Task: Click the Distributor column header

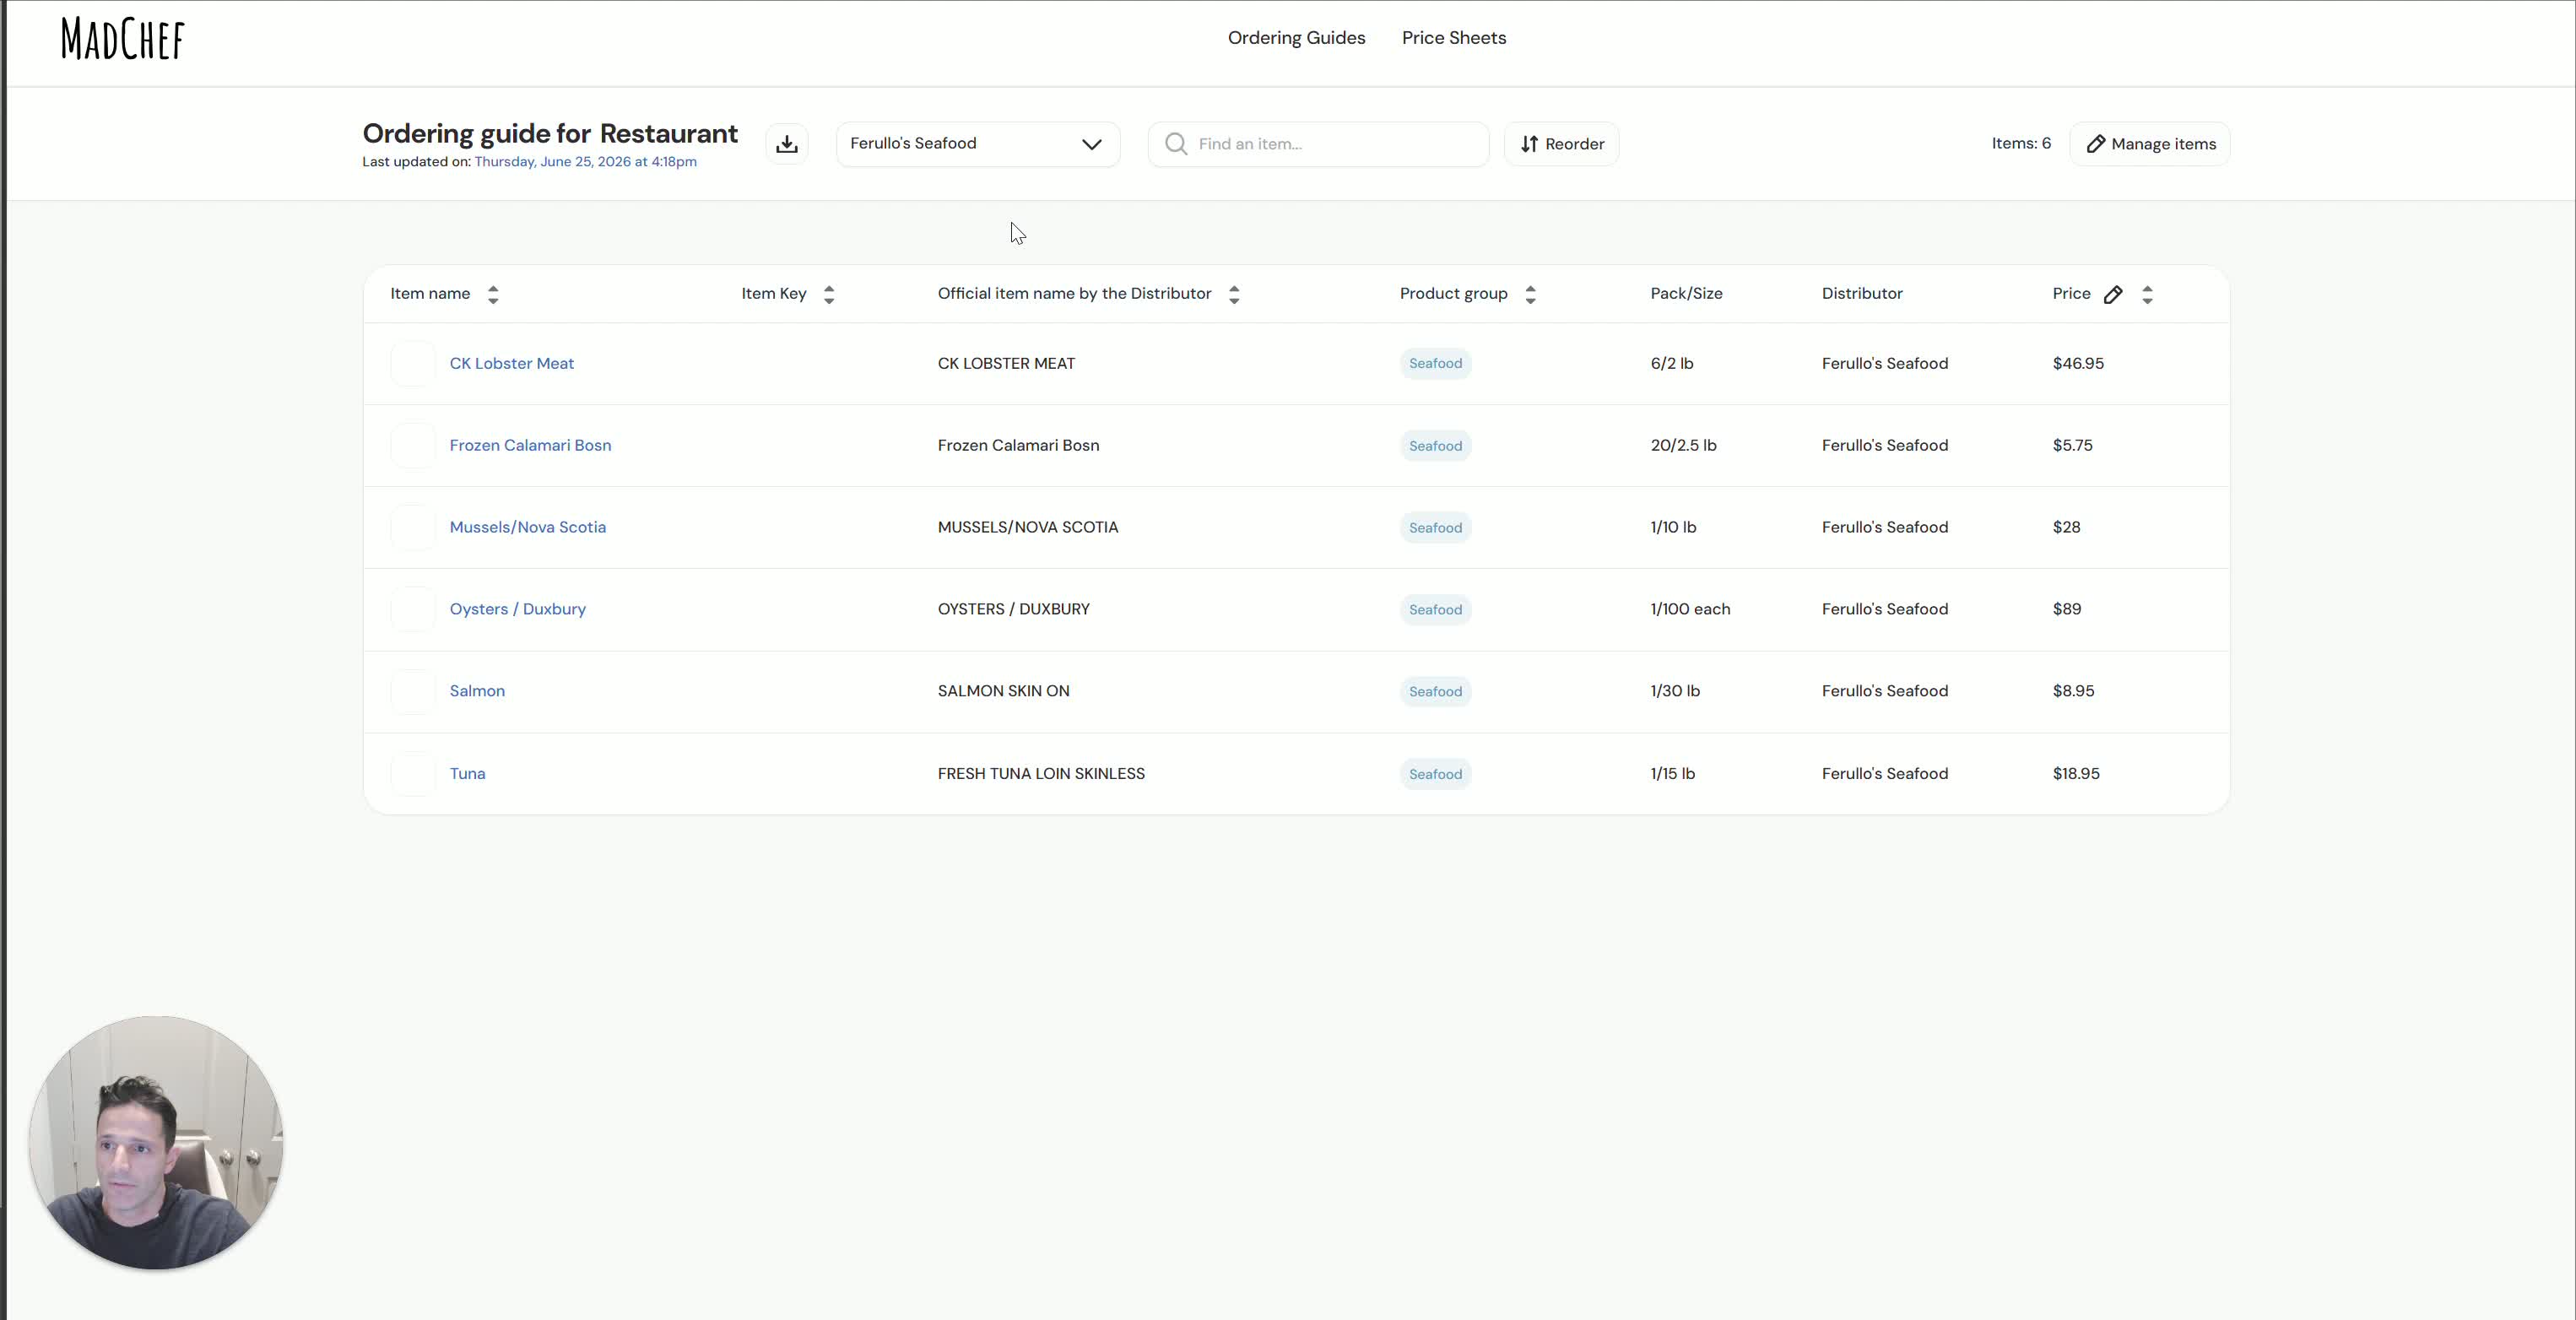Action: tap(1862, 294)
